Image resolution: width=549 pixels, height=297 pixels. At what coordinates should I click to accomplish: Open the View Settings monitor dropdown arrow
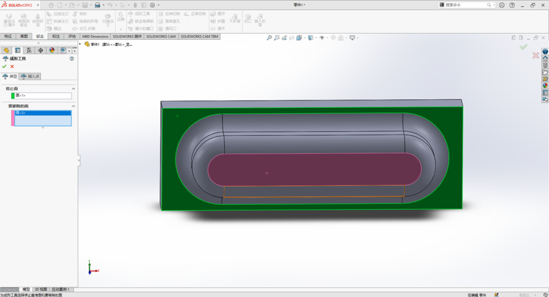tap(357, 38)
